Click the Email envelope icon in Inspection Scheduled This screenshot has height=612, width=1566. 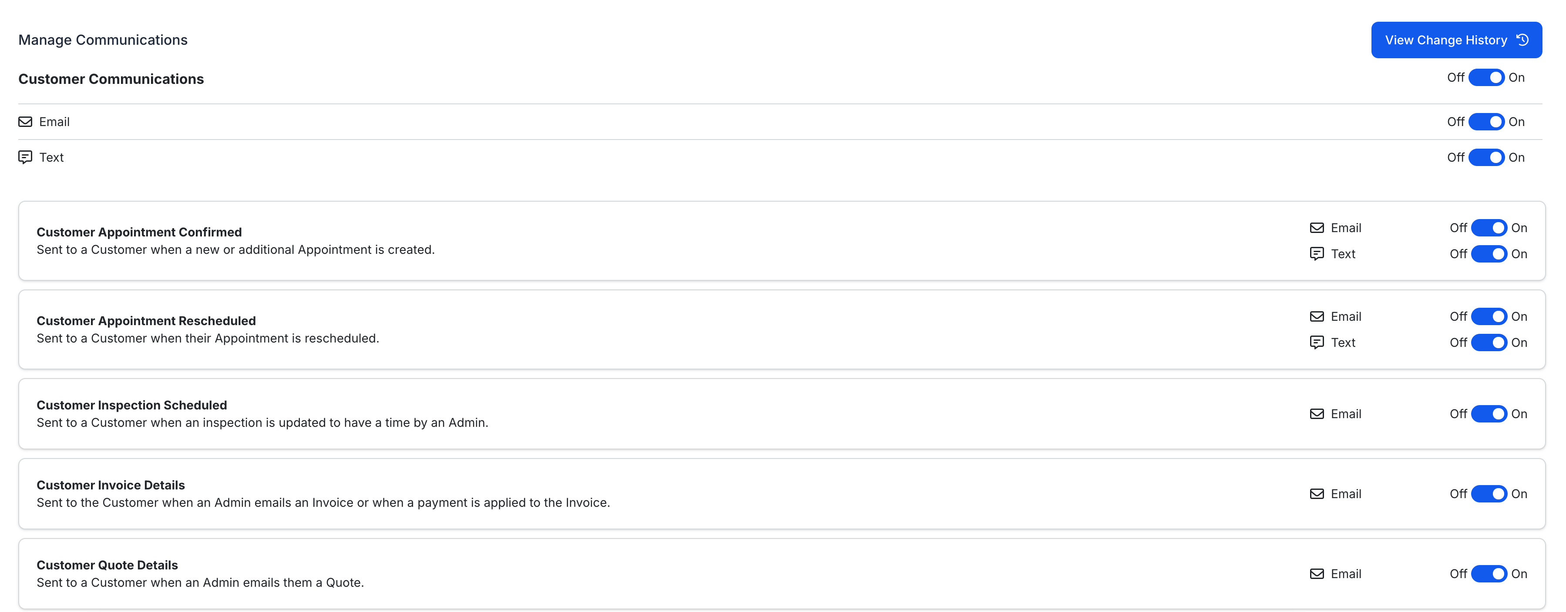tap(1317, 414)
